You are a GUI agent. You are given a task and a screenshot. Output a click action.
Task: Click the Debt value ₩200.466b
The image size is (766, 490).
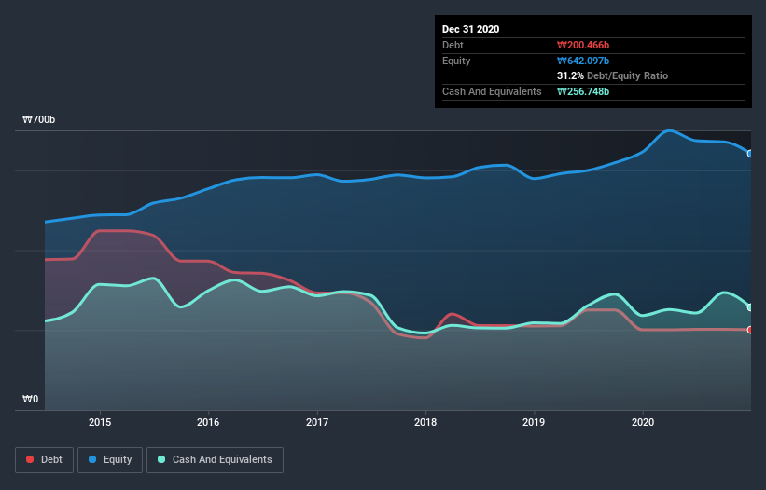[583, 45]
